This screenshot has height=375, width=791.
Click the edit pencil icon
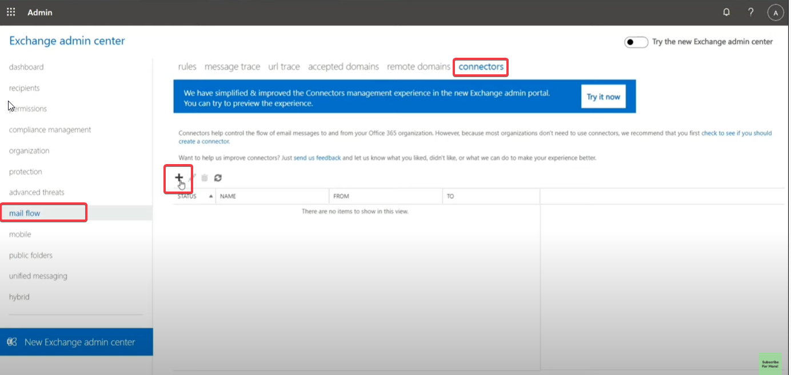[193, 178]
